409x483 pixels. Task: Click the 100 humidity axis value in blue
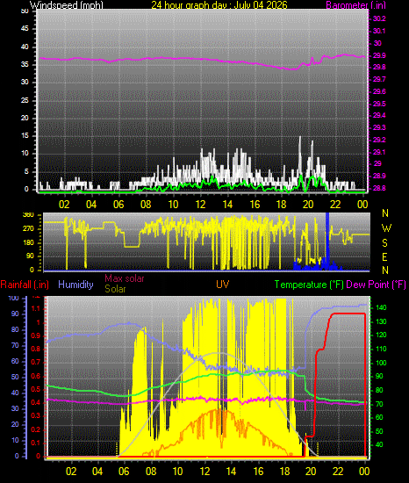(x=13, y=299)
